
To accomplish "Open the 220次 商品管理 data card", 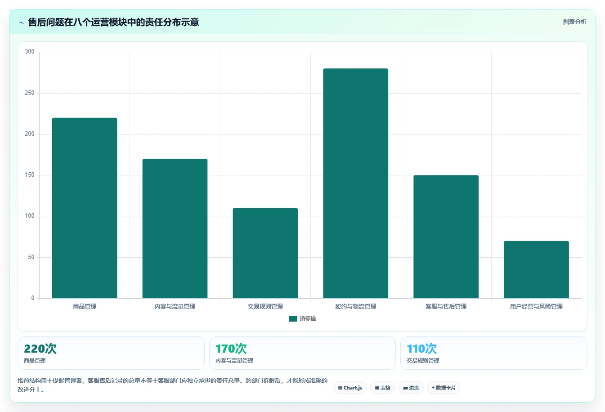I will click(x=111, y=353).
